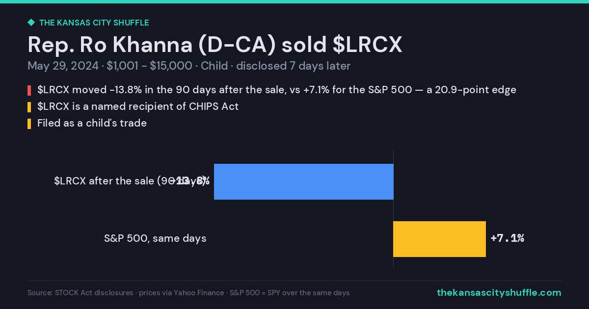589x309 pixels.
Task: Click the Rep. Ro Khanna sold $LRCX headline
Action: coord(215,45)
